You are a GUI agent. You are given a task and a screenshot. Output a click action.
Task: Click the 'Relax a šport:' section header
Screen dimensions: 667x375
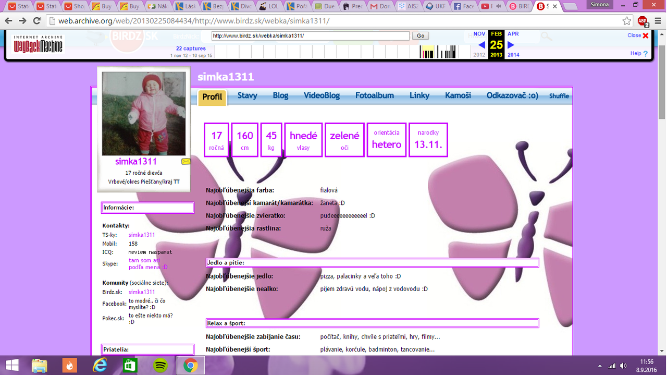[x=372, y=323]
